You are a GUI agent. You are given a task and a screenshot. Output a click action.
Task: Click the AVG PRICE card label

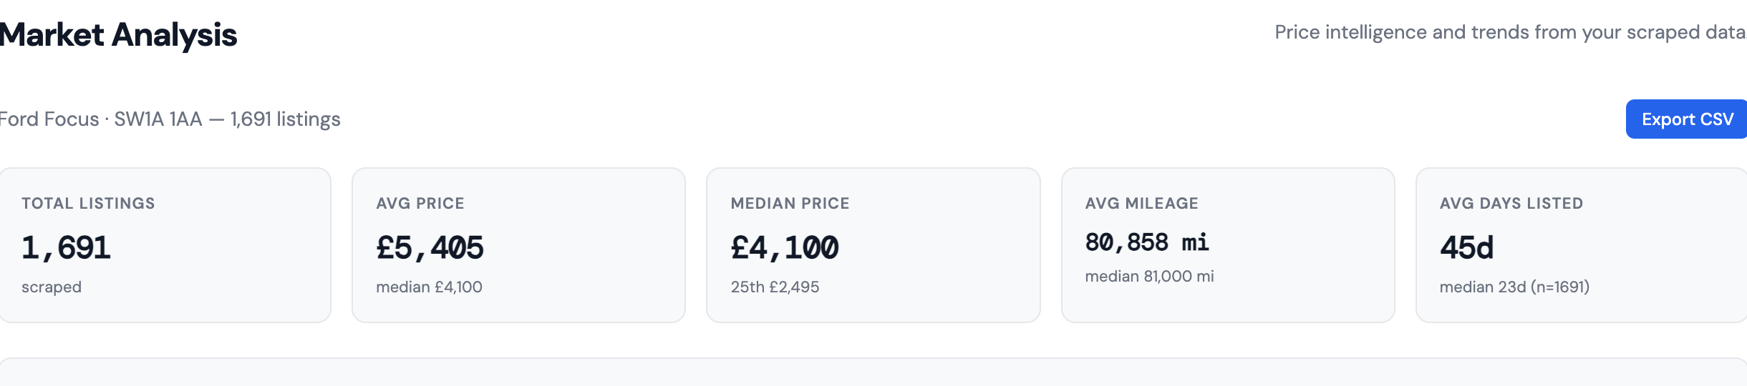420,204
